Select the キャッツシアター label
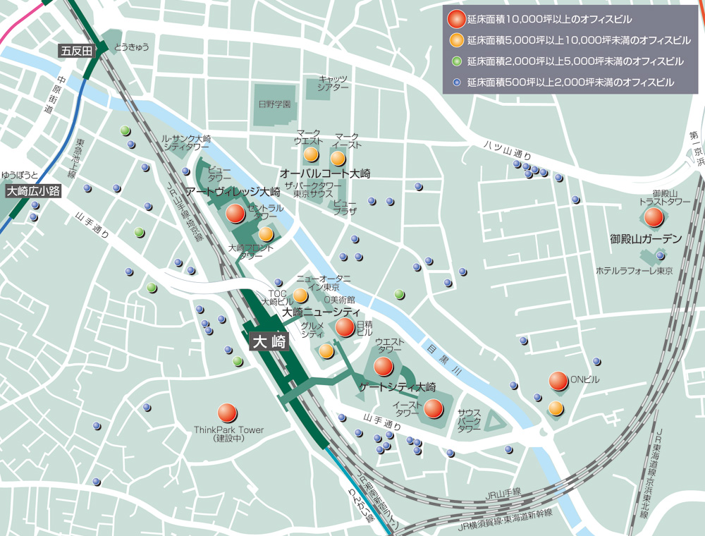The width and height of the screenshot is (705, 536). pyautogui.click(x=333, y=83)
